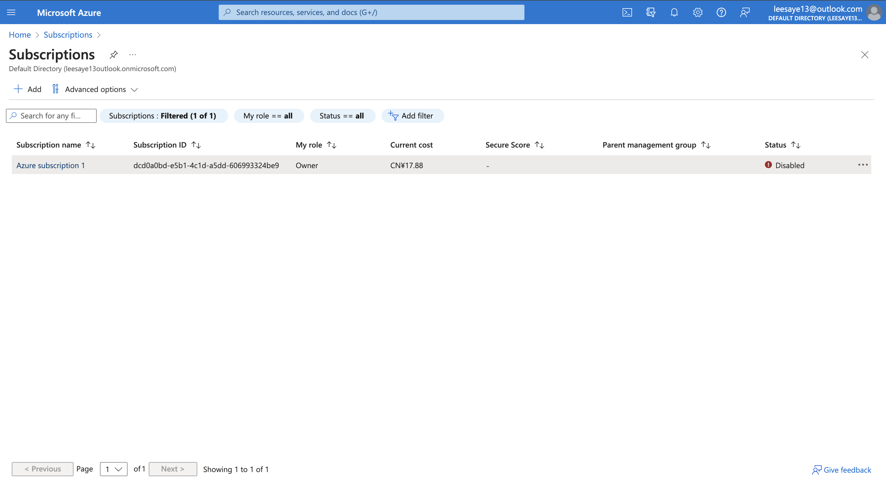Open Cloud Shell from the top bar
Screen dimensions: 886x485
(627, 12)
